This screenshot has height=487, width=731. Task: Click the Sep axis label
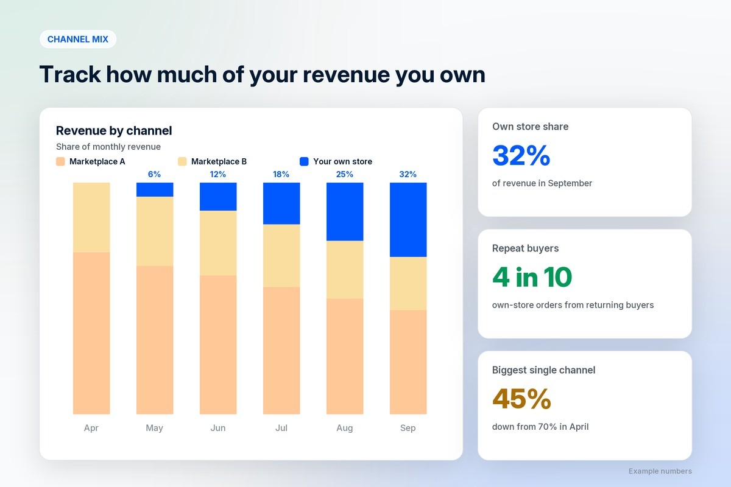coord(408,428)
